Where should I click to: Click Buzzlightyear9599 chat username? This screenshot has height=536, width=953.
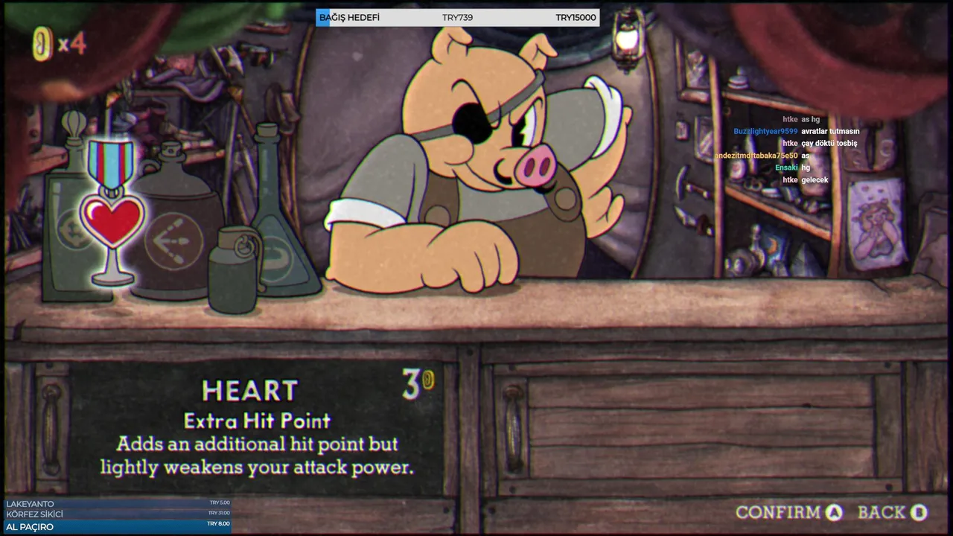[765, 131]
